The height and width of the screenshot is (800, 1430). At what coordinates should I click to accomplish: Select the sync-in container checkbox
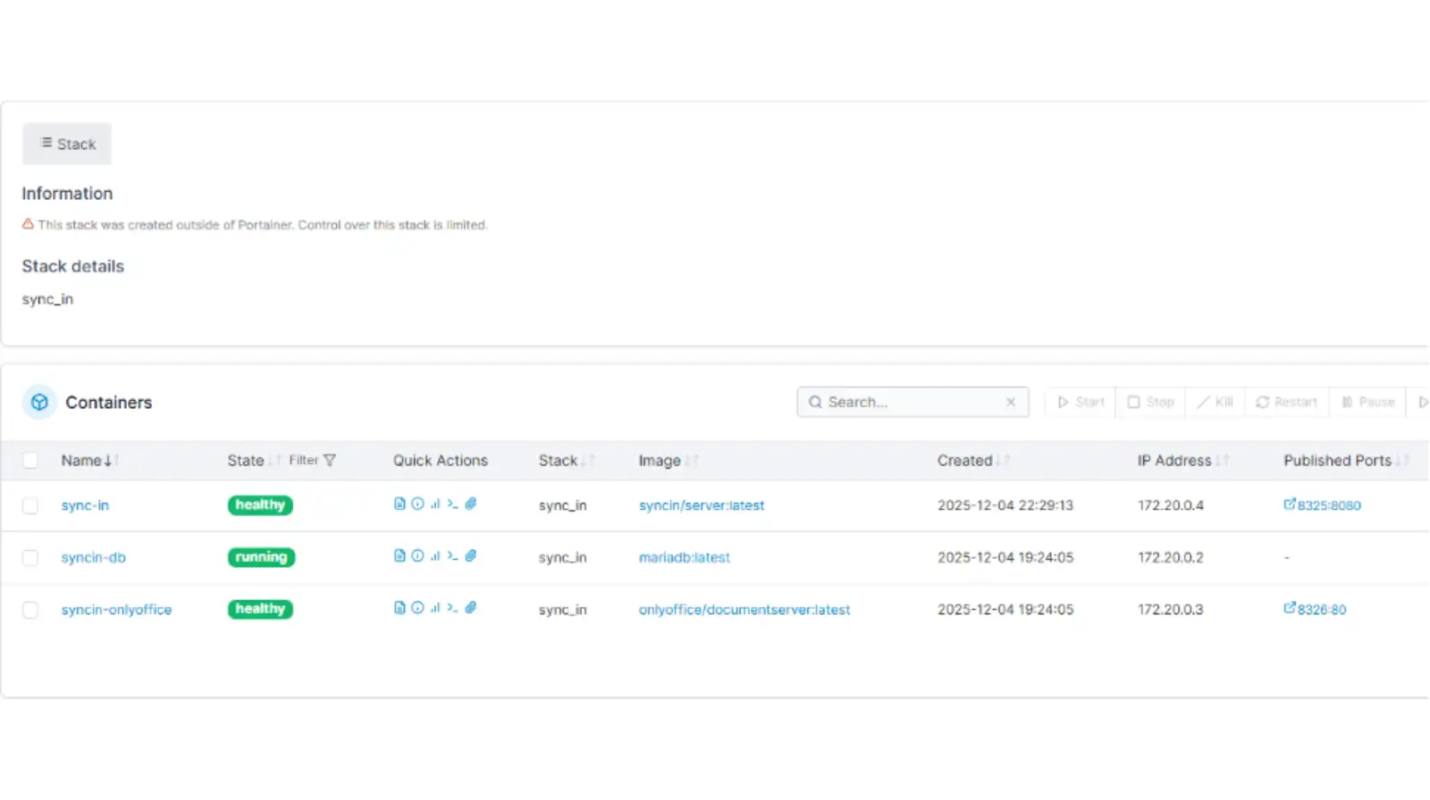(x=30, y=506)
